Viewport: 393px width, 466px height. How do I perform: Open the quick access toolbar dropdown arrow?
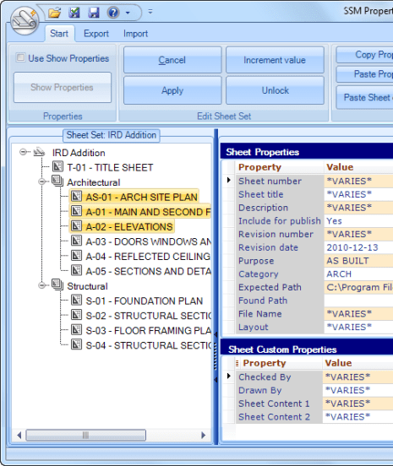click(x=128, y=13)
